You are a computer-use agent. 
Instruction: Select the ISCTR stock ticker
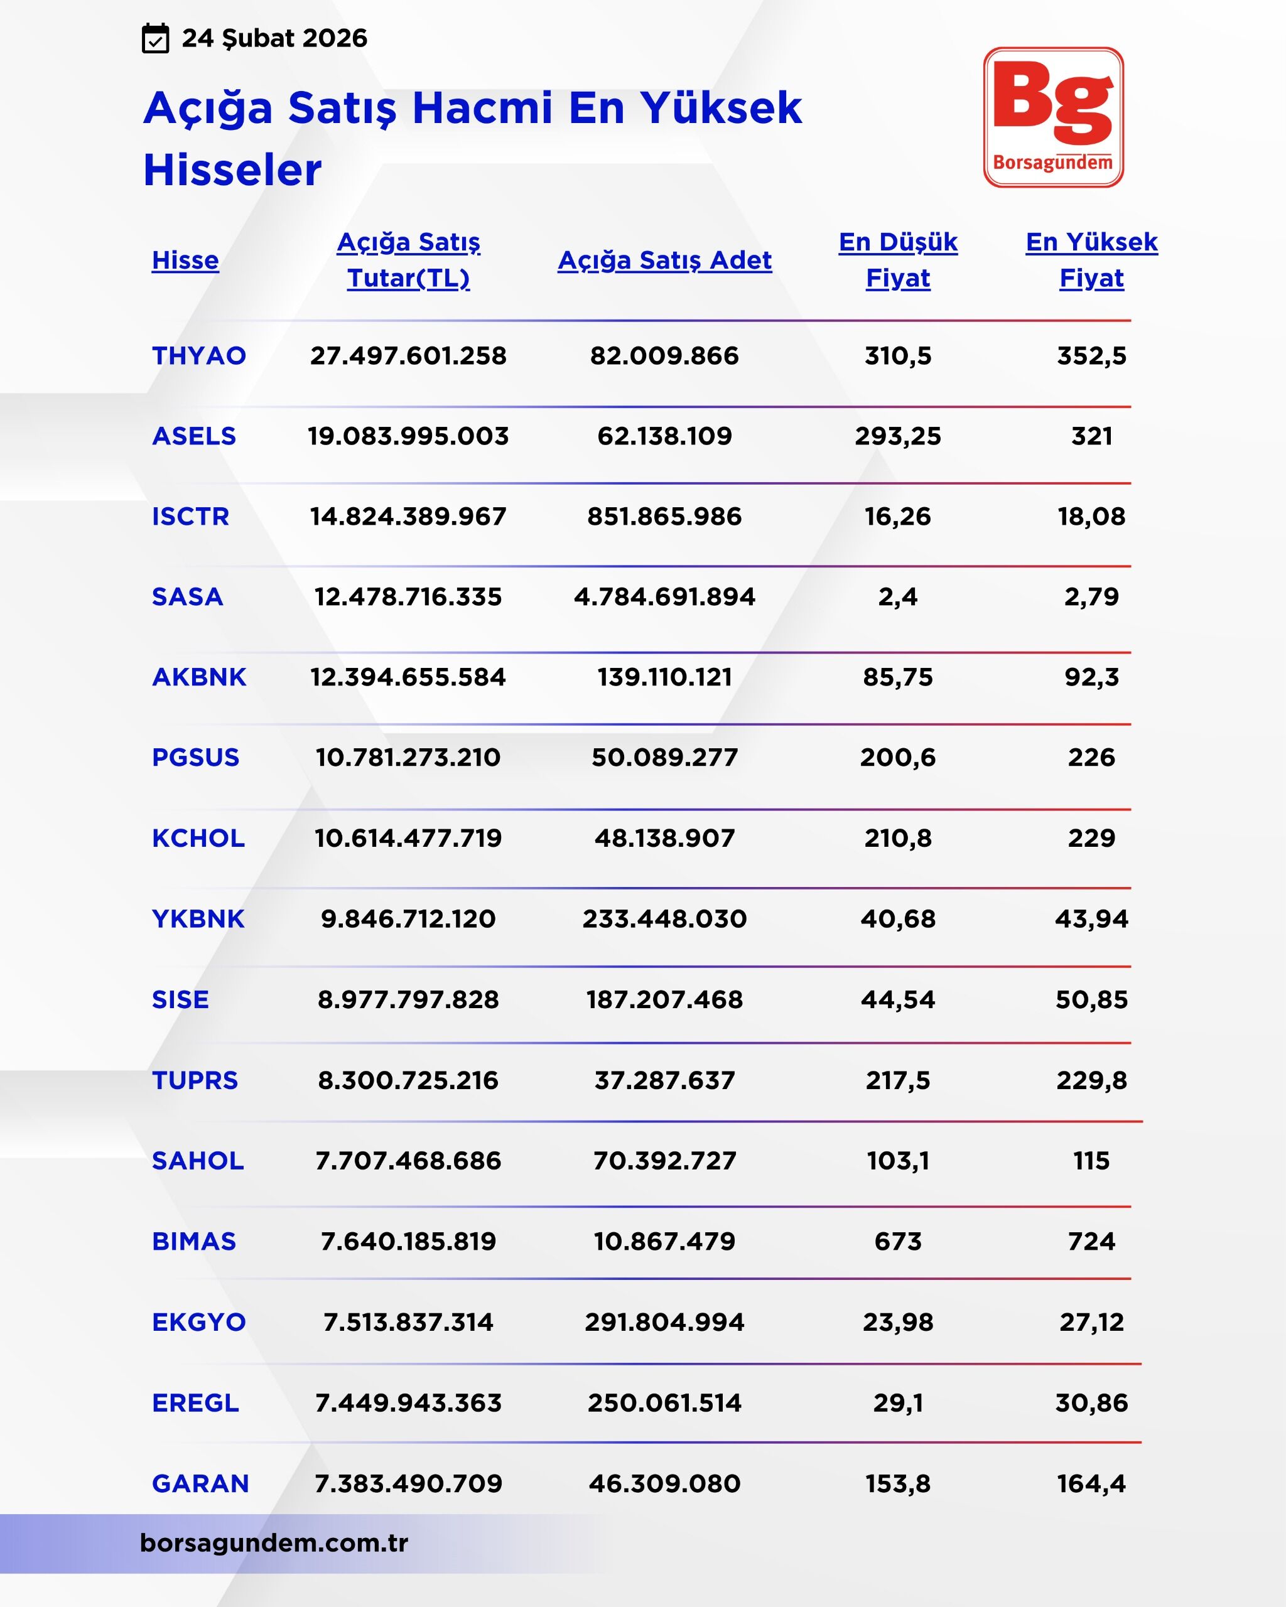click(x=190, y=517)
